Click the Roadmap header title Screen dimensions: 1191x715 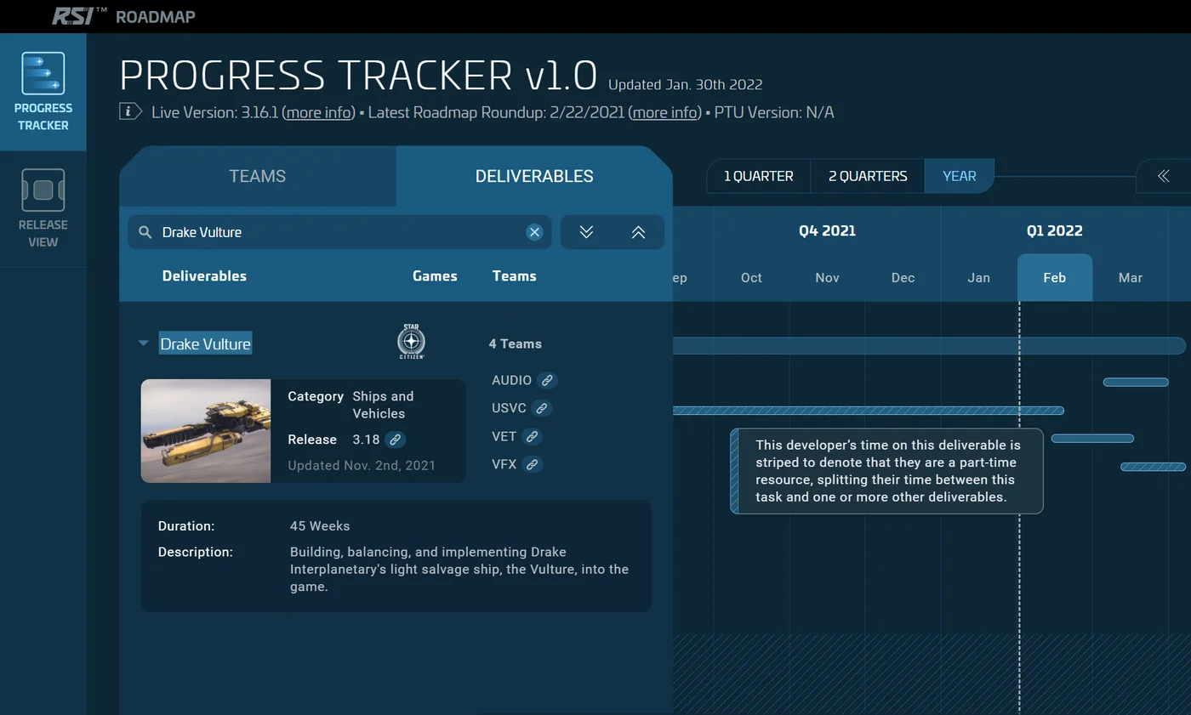(x=156, y=16)
